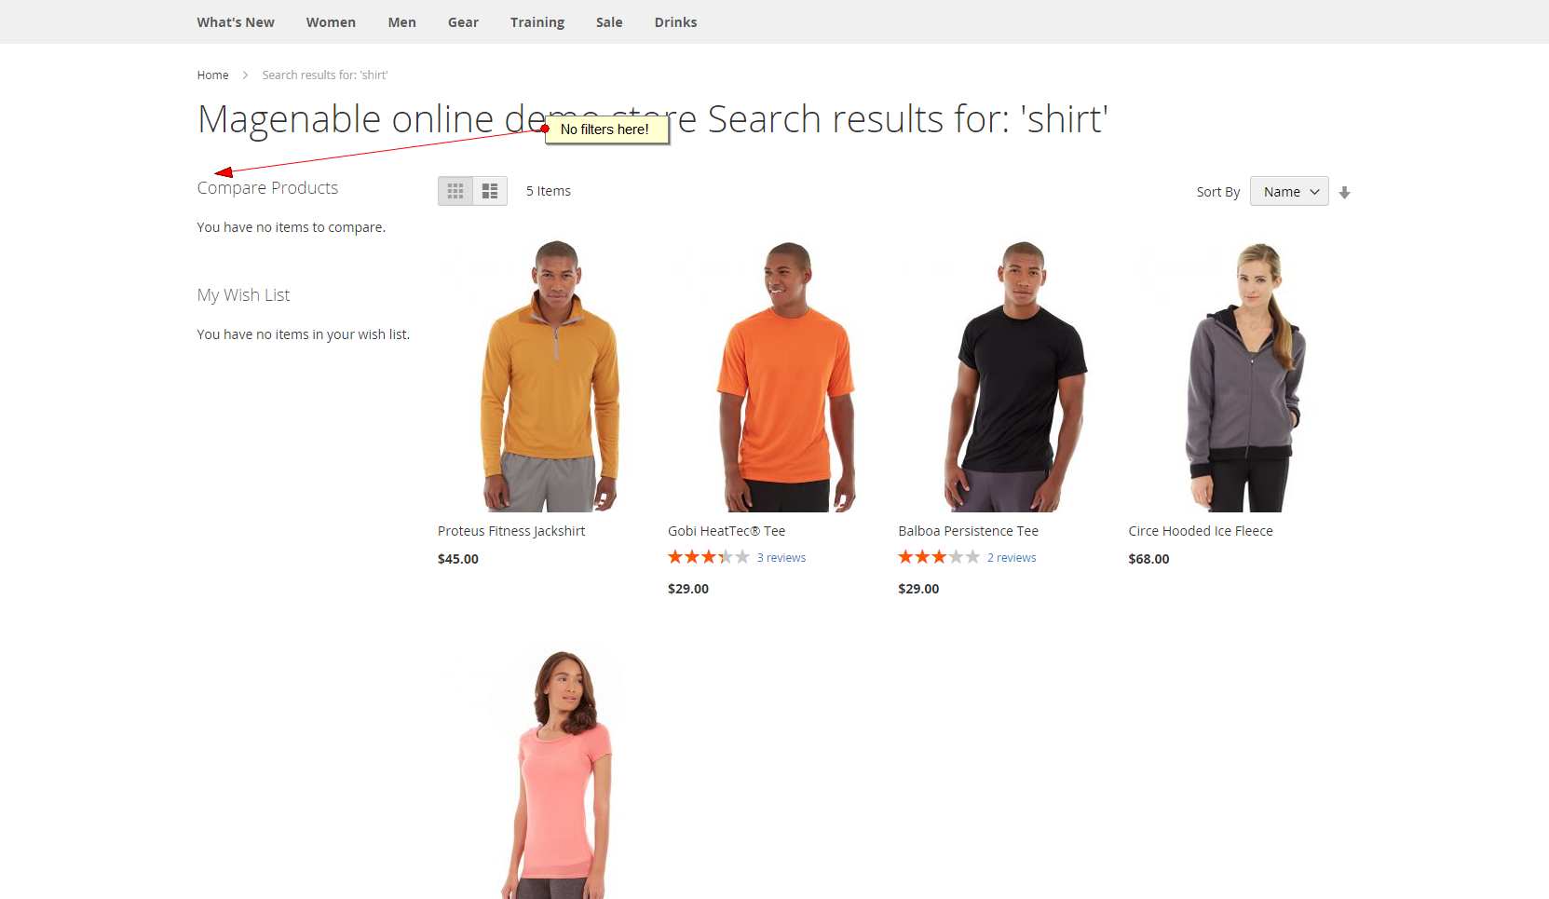Click the Balboa Persistence Tee star rating

tap(939, 557)
